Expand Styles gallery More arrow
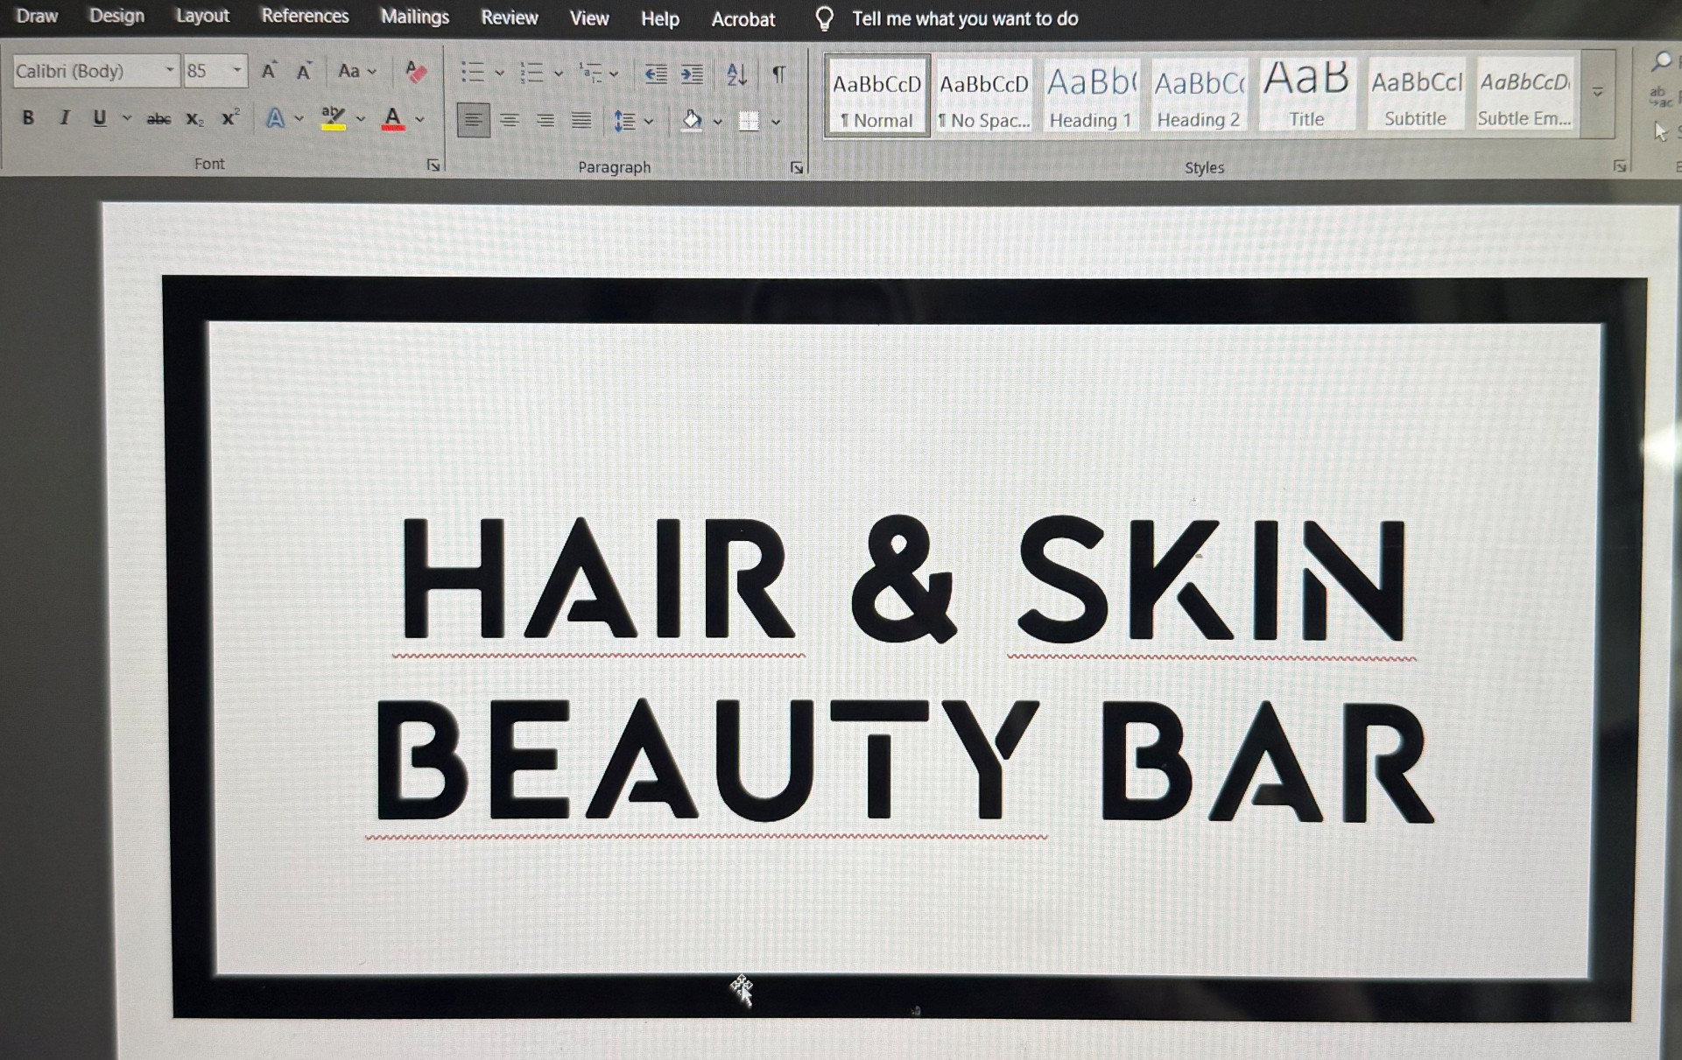The height and width of the screenshot is (1060, 1682). [1598, 92]
